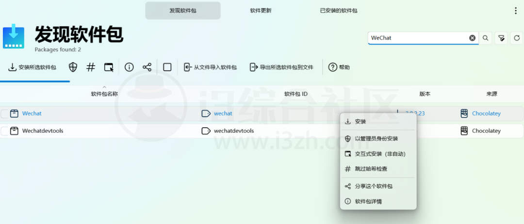Click Chocolatey source in Wechatdevtools row
524x224 pixels.
coord(486,131)
